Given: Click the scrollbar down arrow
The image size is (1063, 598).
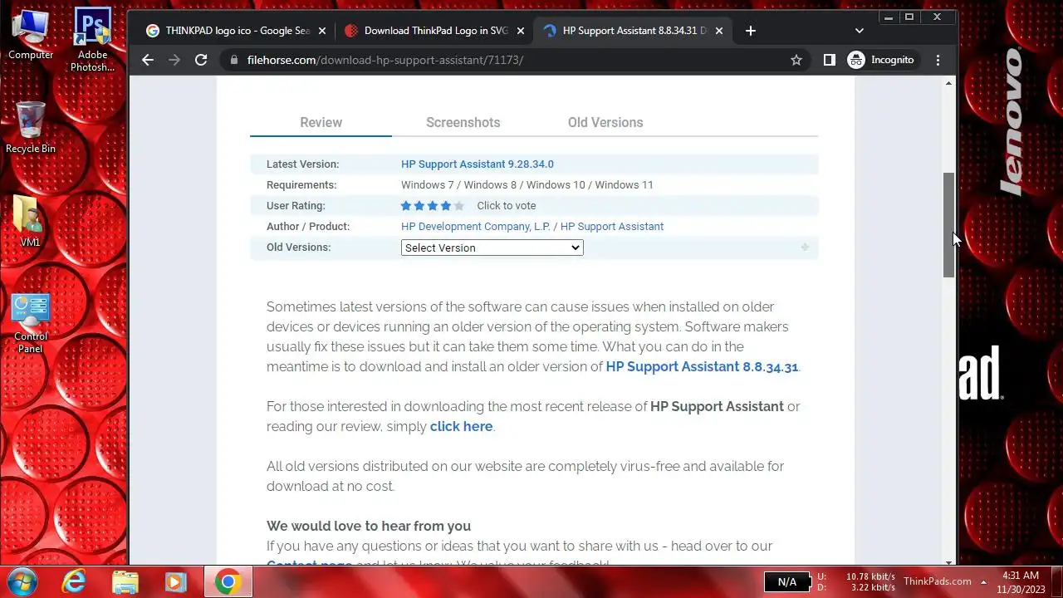Looking at the screenshot, I should tap(948, 561).
